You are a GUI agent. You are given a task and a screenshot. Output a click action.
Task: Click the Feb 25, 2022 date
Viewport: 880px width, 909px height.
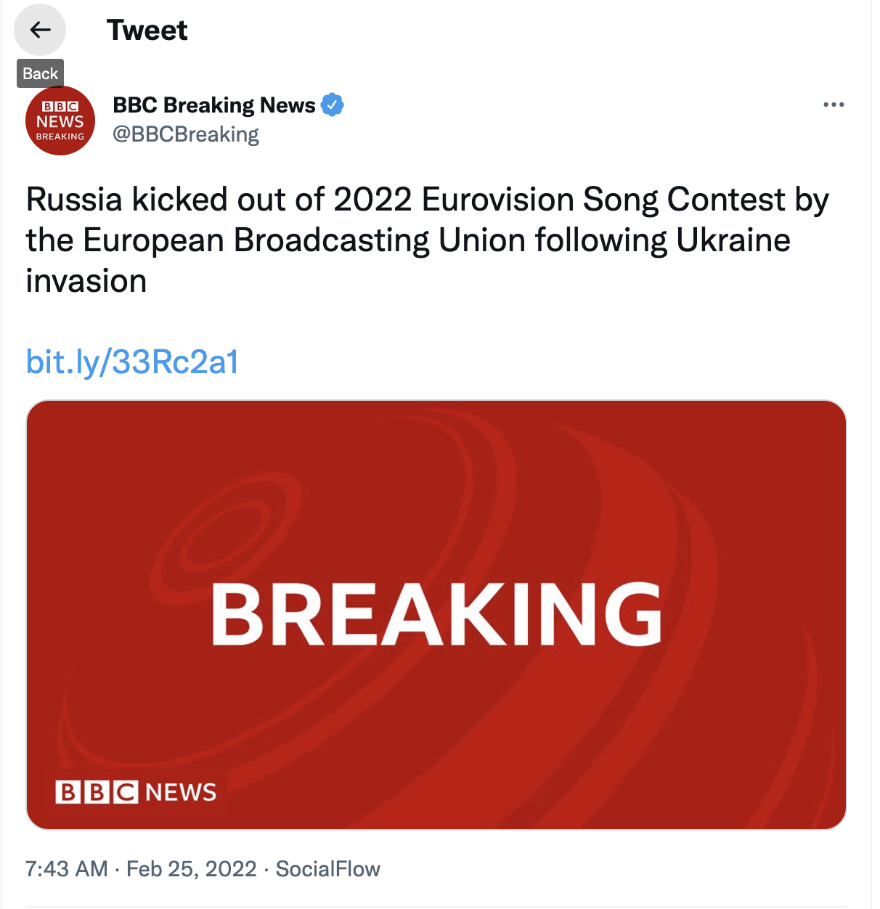pyautogui.click(x=192, y=869)
